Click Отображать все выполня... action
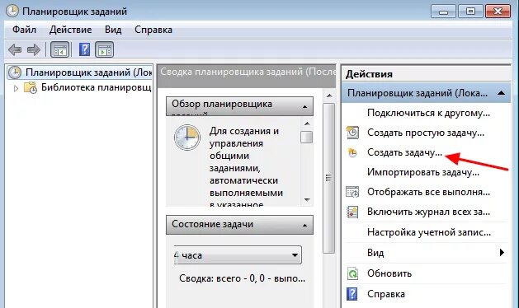The image size is (519, 308). pos(428,192)
